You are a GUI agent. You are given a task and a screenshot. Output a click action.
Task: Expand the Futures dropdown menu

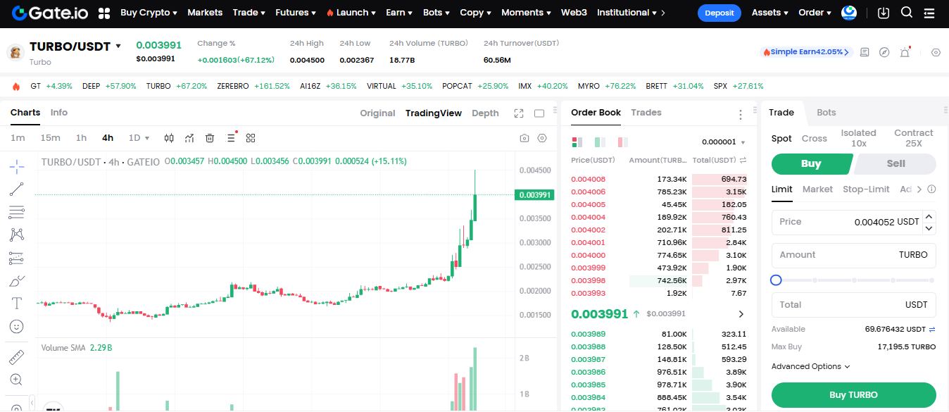295,13
